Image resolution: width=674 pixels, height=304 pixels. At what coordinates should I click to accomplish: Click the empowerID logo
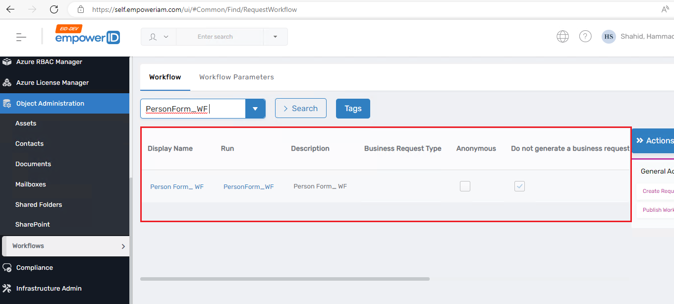(88, 36)
